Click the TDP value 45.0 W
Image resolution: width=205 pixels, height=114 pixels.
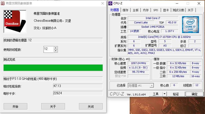click(172, 22)
